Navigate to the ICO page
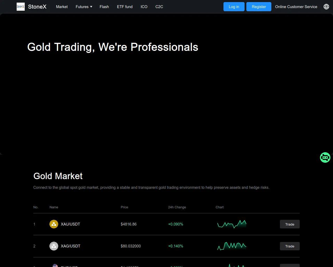333x267 pixels. [x=144, y=7]
